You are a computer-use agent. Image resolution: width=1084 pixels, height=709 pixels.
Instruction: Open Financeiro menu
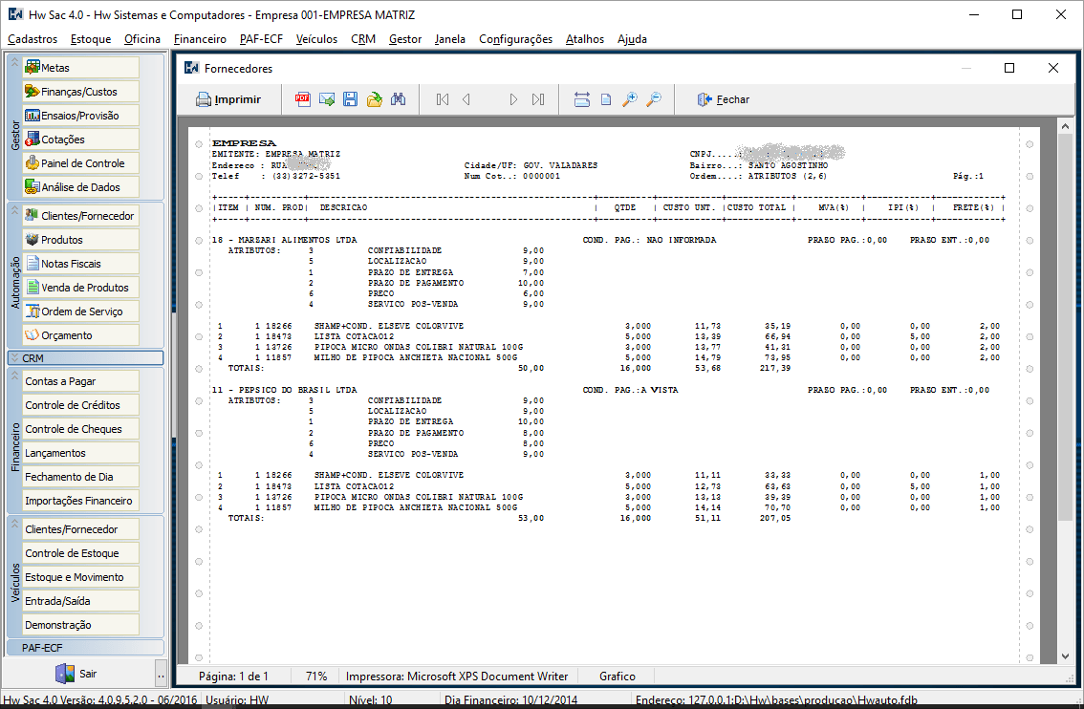(200, 39)
